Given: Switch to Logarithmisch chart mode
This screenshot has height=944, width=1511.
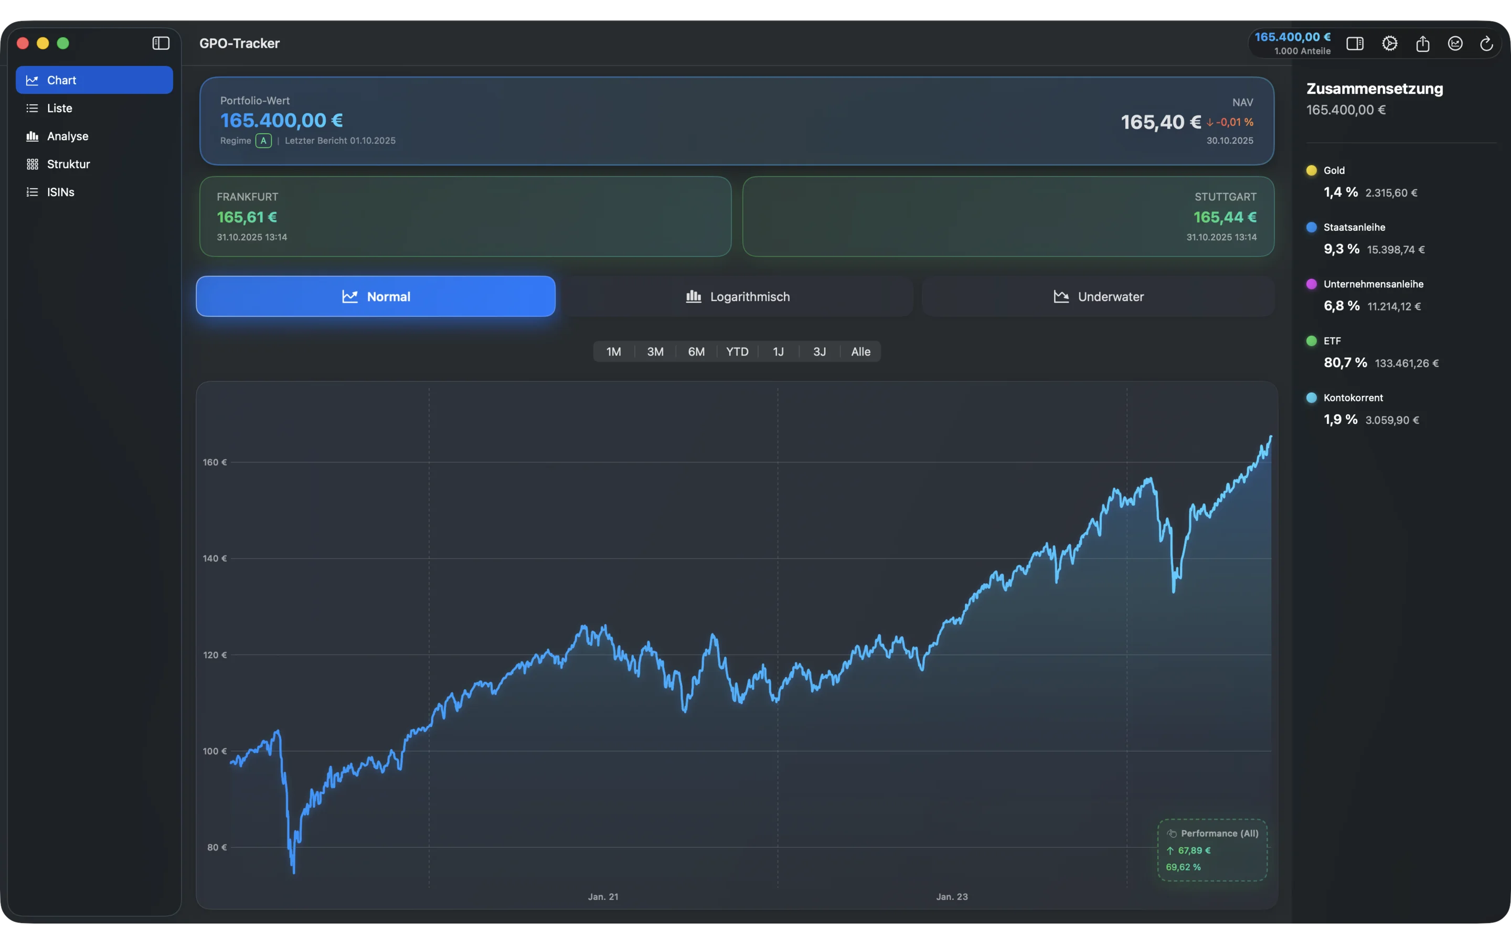Looking at the screenshot, I should click(x=737, y=296).
